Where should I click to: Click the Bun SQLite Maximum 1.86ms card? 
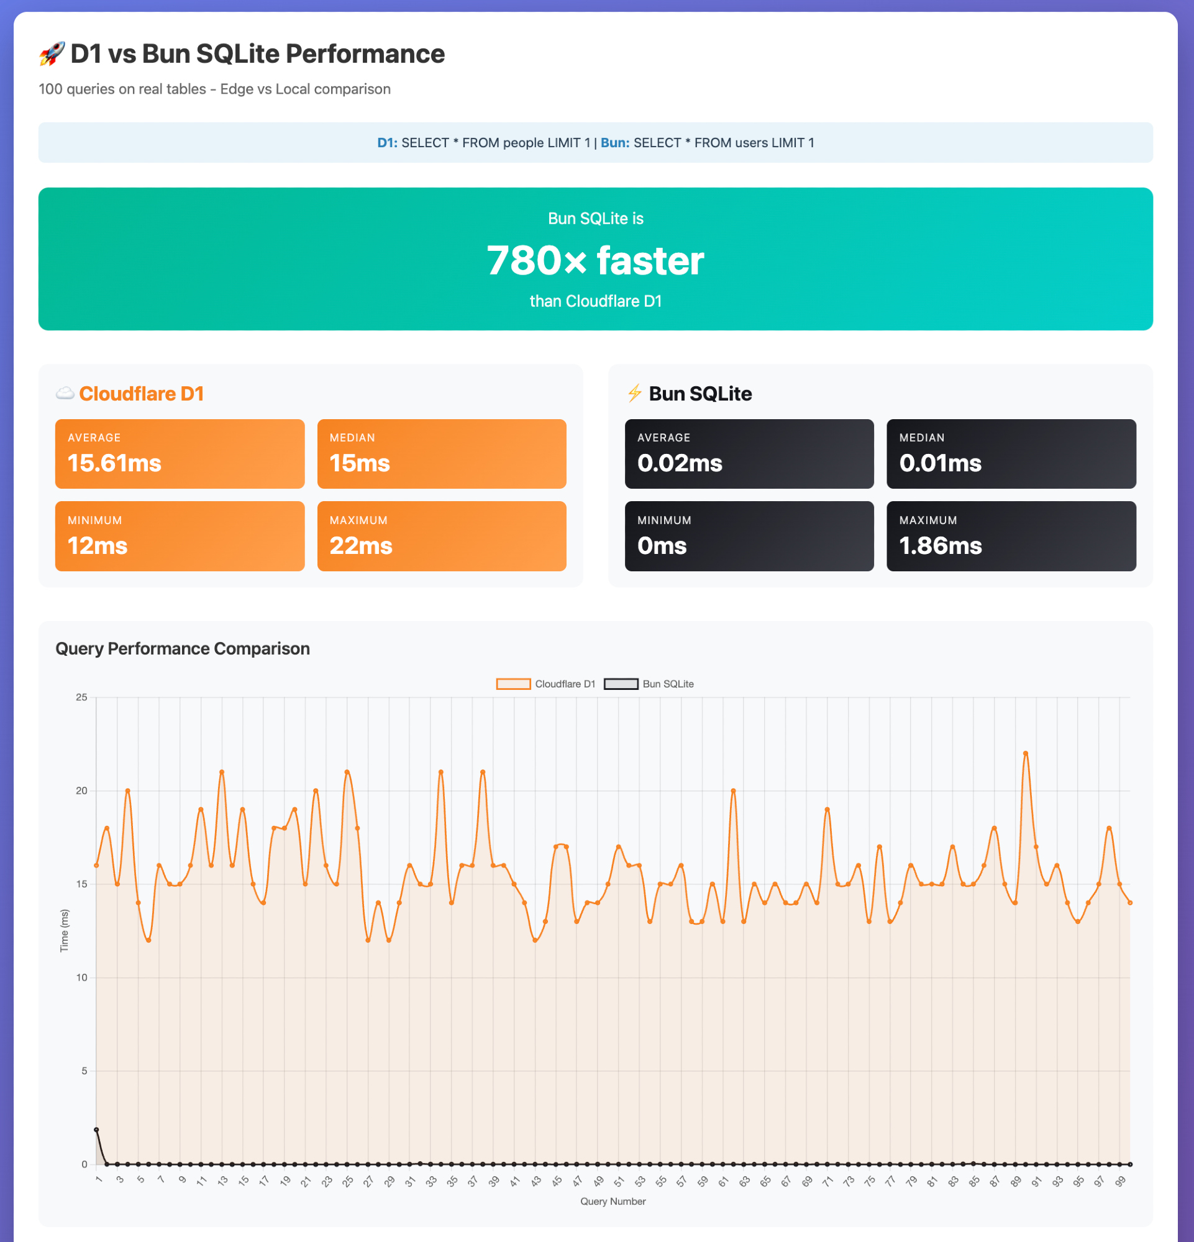pyautogui.click(x=1011, y=536)
